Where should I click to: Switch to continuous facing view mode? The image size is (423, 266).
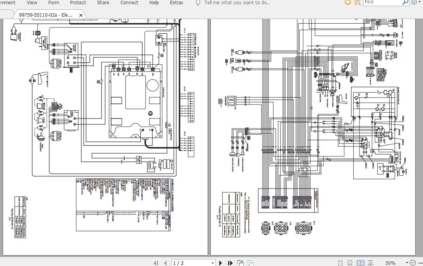[x=370, y=263]
